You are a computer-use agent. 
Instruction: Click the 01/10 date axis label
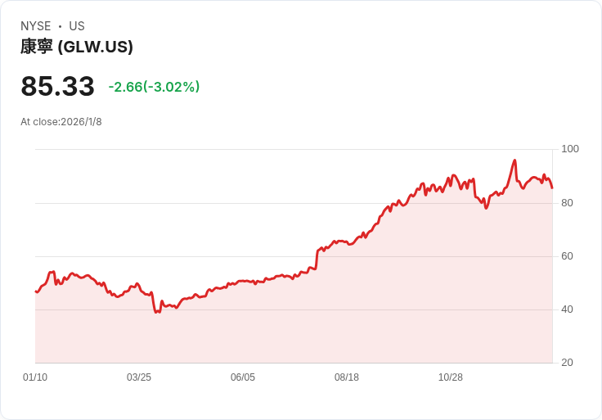tap(35, 377)
